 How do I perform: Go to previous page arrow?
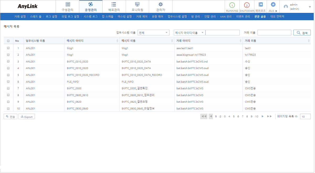(x=211, y=117)
